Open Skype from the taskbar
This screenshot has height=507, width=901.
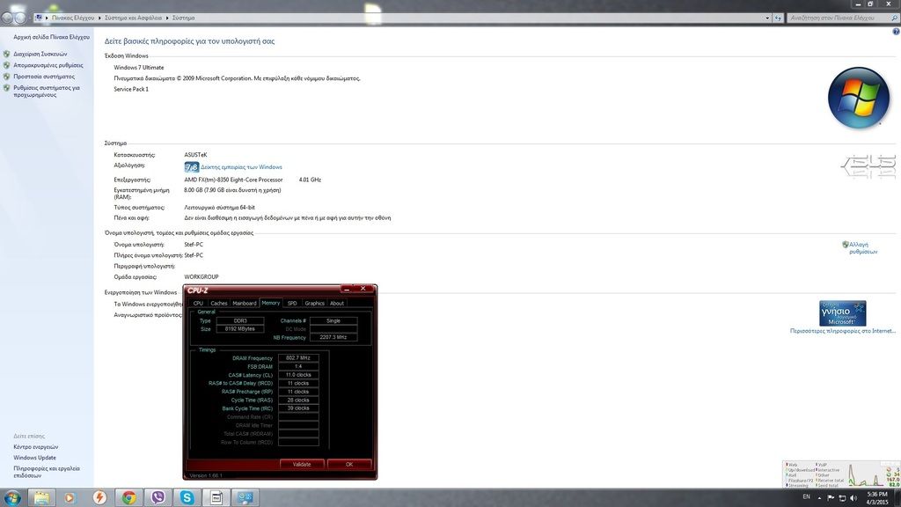coord(187,497)
